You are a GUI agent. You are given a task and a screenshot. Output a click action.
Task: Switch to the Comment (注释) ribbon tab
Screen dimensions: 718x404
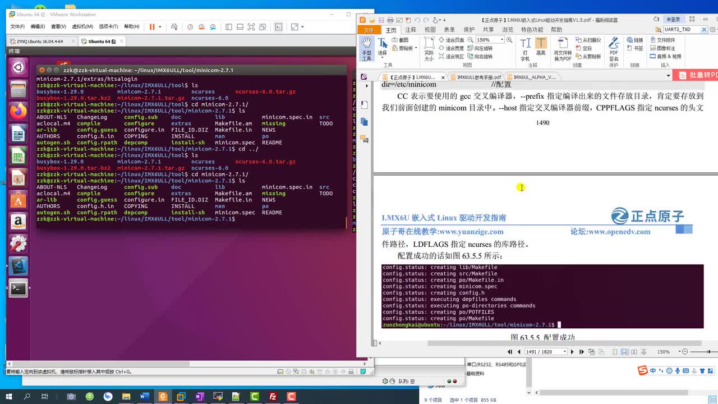[411, 30]
